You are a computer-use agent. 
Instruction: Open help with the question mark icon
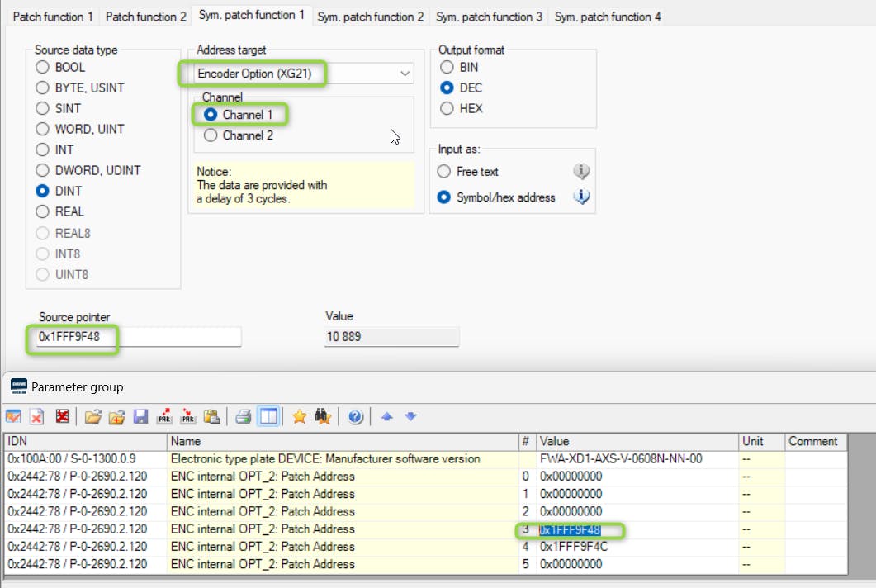(356, 416)
